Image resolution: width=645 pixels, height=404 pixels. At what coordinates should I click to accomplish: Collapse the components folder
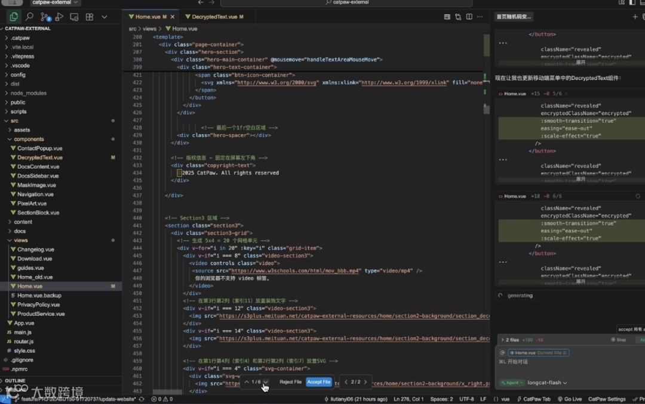29,139
